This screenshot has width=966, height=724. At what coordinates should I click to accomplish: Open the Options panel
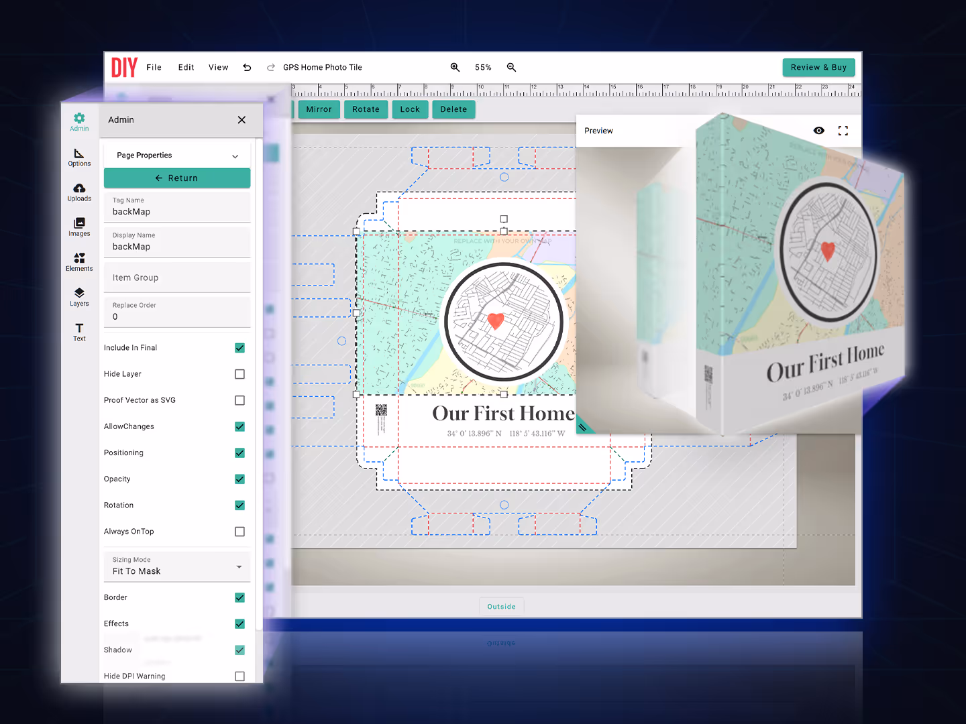point(79,158)
